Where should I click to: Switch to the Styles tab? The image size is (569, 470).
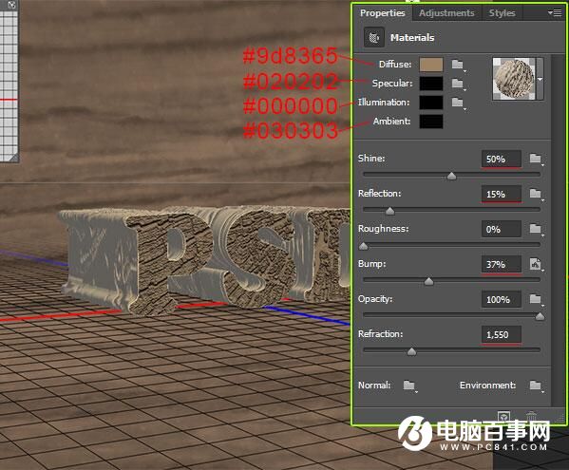click(502, 13)
